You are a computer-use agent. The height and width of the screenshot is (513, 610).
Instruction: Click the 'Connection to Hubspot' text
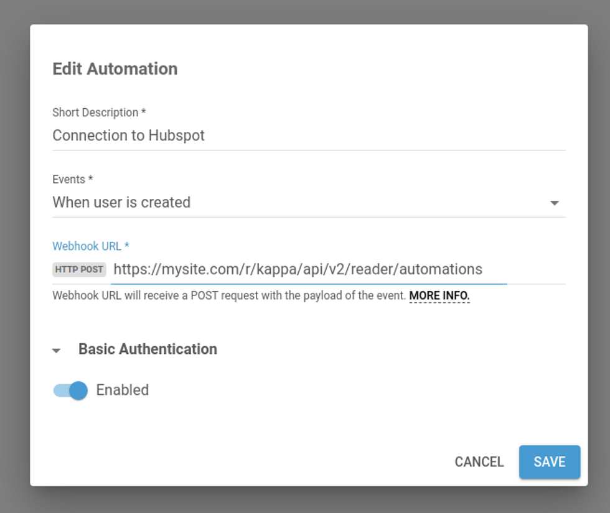point(129,136)
